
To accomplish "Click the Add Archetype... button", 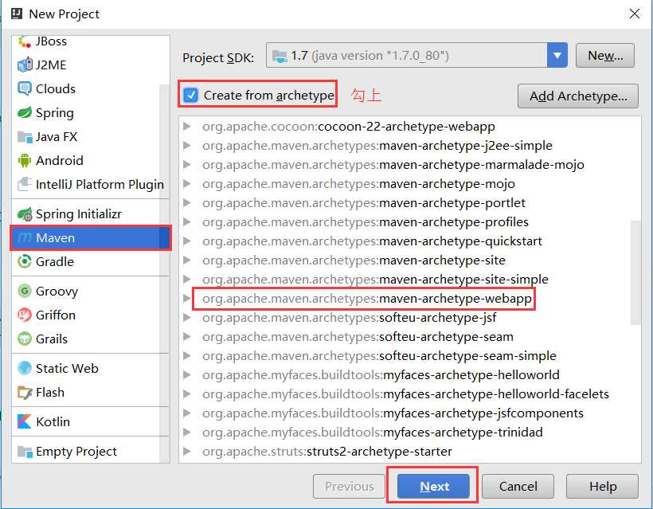I will click(x=578, y=96).
